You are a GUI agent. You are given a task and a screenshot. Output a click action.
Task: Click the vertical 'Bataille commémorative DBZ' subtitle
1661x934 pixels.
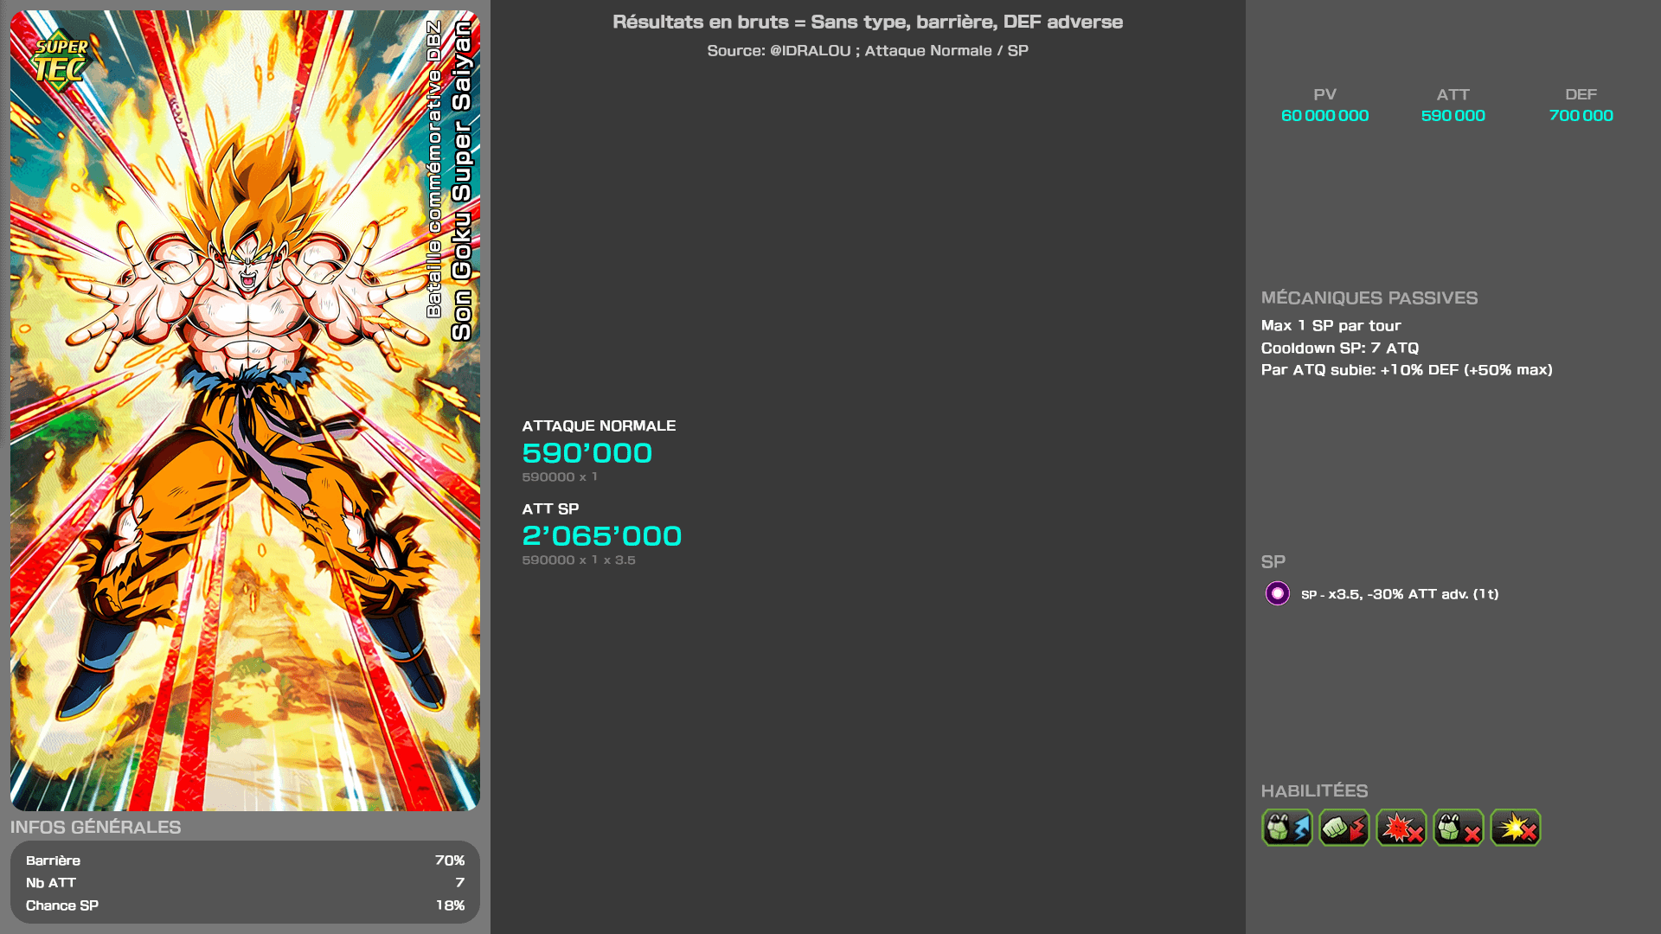coord(434,170)
